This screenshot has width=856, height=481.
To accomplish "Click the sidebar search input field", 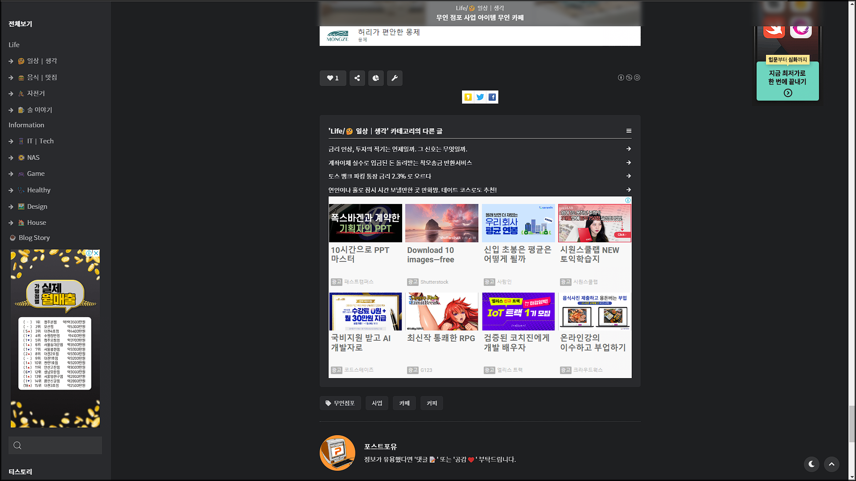I will [x=60, y=445].
